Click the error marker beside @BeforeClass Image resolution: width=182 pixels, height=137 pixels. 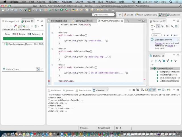pyautogui.click(x=49, y=81)
